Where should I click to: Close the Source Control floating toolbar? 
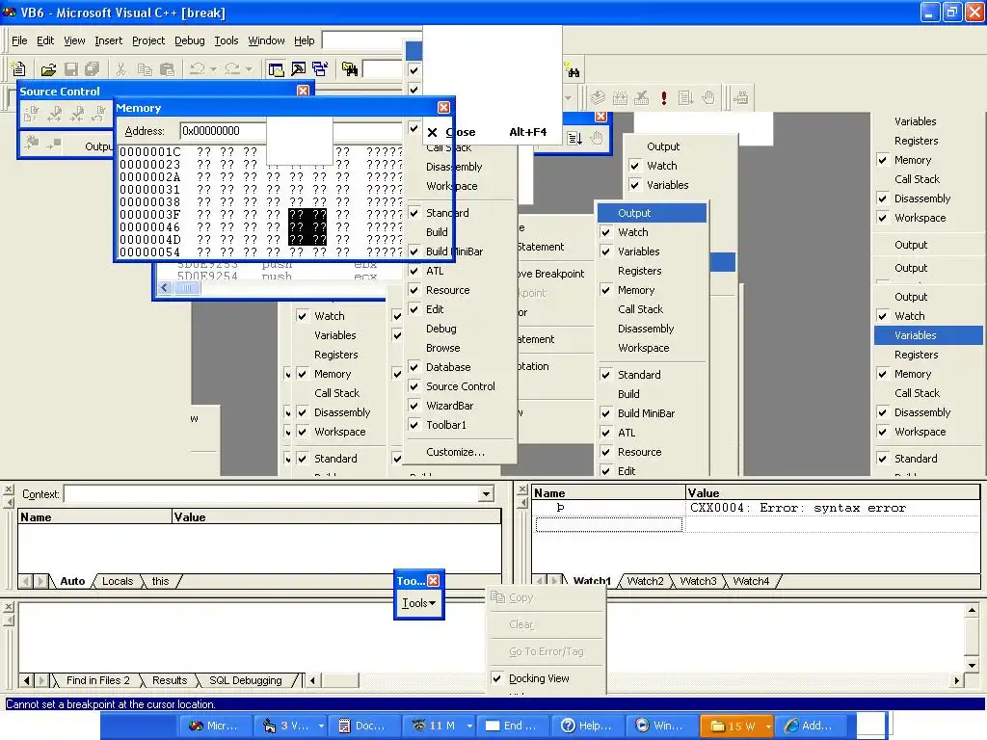coord(303,91)
